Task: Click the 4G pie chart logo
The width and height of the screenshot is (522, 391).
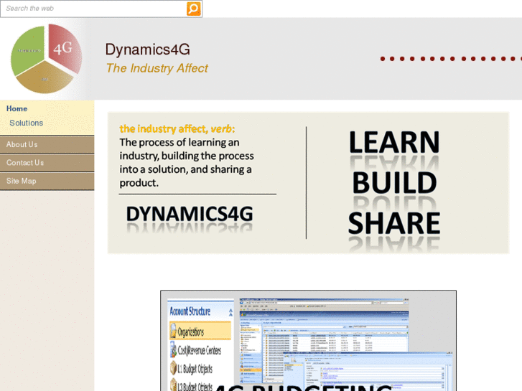Action: pyautogui.click(x=46, y=59)
